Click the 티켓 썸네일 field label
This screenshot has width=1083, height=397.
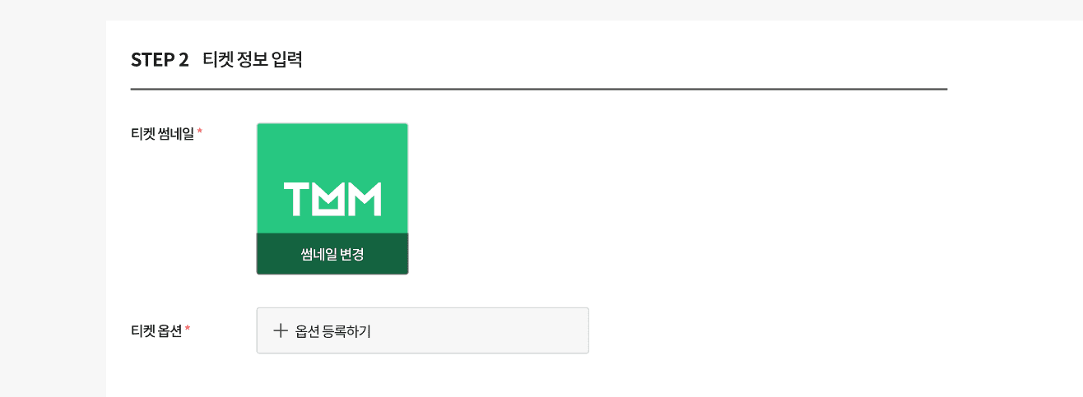(x=162, y=134)
